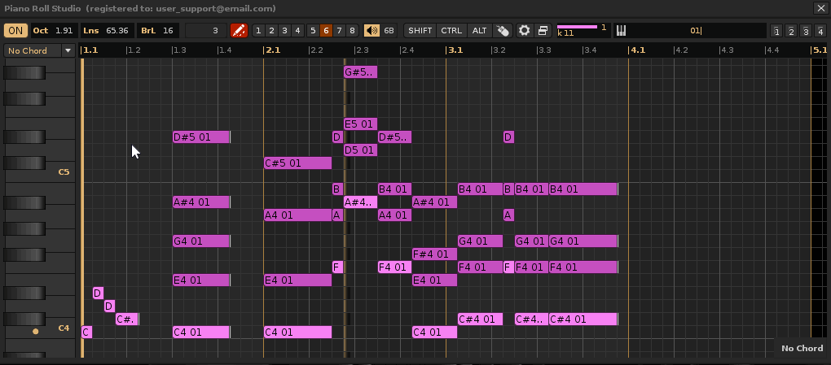Toggle the SHIFT modifier button

420,31
